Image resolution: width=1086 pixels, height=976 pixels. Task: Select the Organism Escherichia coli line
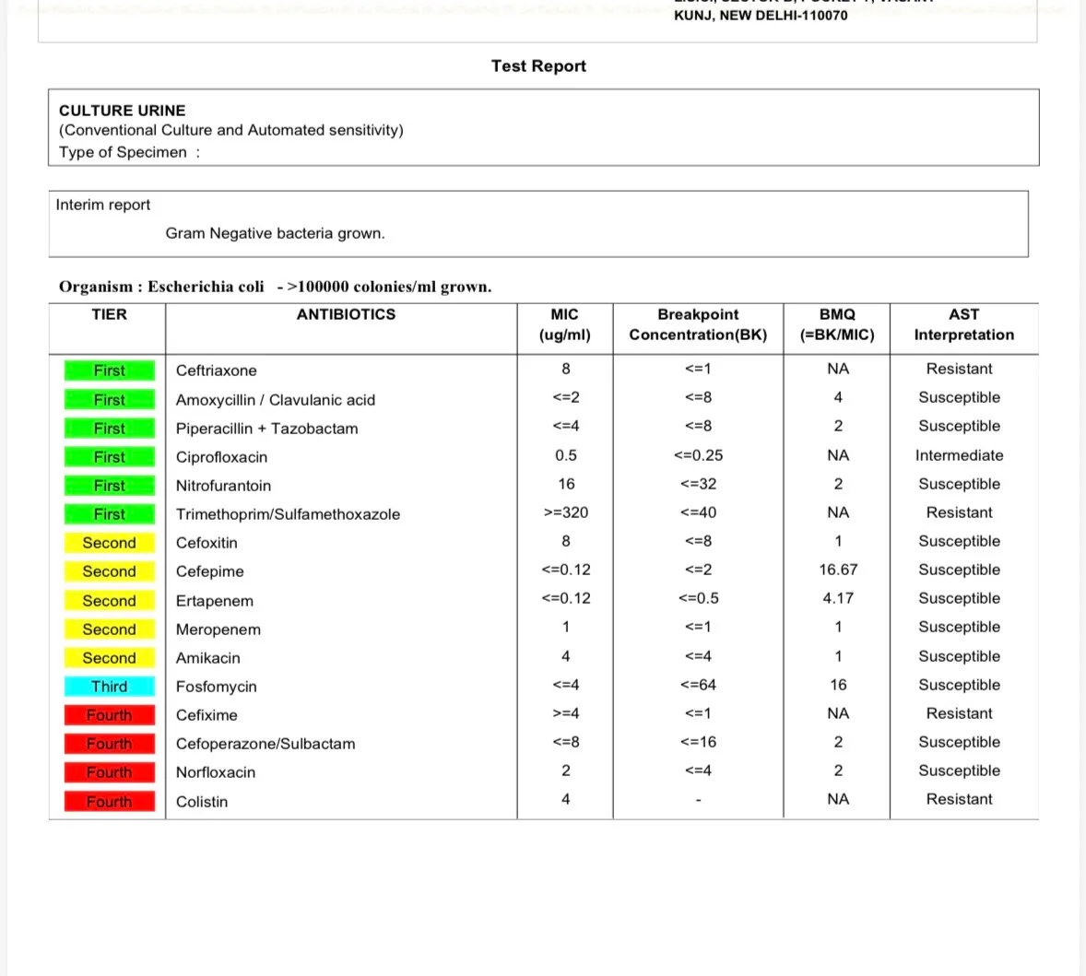click(275, 287)
